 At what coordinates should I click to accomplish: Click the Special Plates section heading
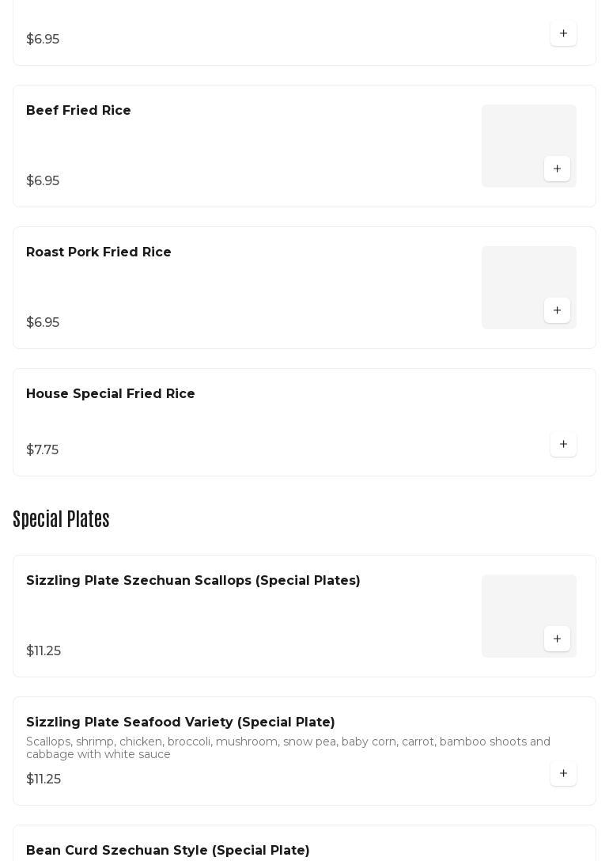[61, 519]
